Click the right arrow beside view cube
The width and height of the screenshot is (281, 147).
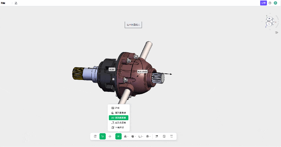pyautogui.click(x=278, y=22)
